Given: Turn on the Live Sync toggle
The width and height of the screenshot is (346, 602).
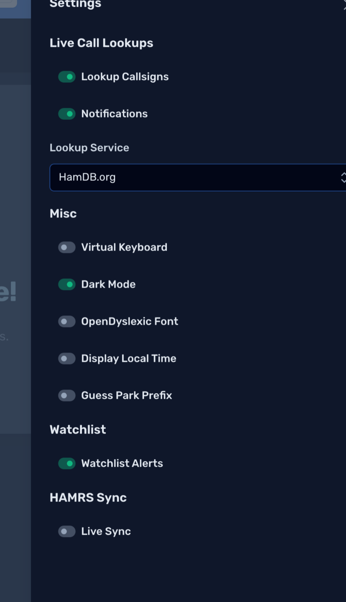Looking at the screenshot, I should pyautogui.click(x=67, y=532).
